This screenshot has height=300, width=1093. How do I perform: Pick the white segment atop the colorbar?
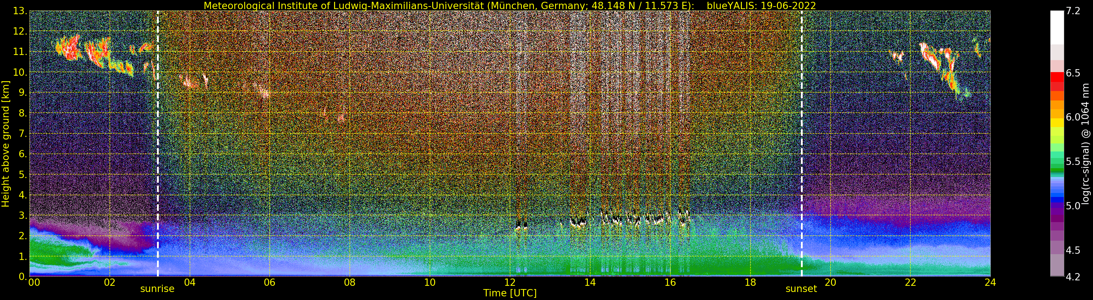click(x=1057, y=28)
